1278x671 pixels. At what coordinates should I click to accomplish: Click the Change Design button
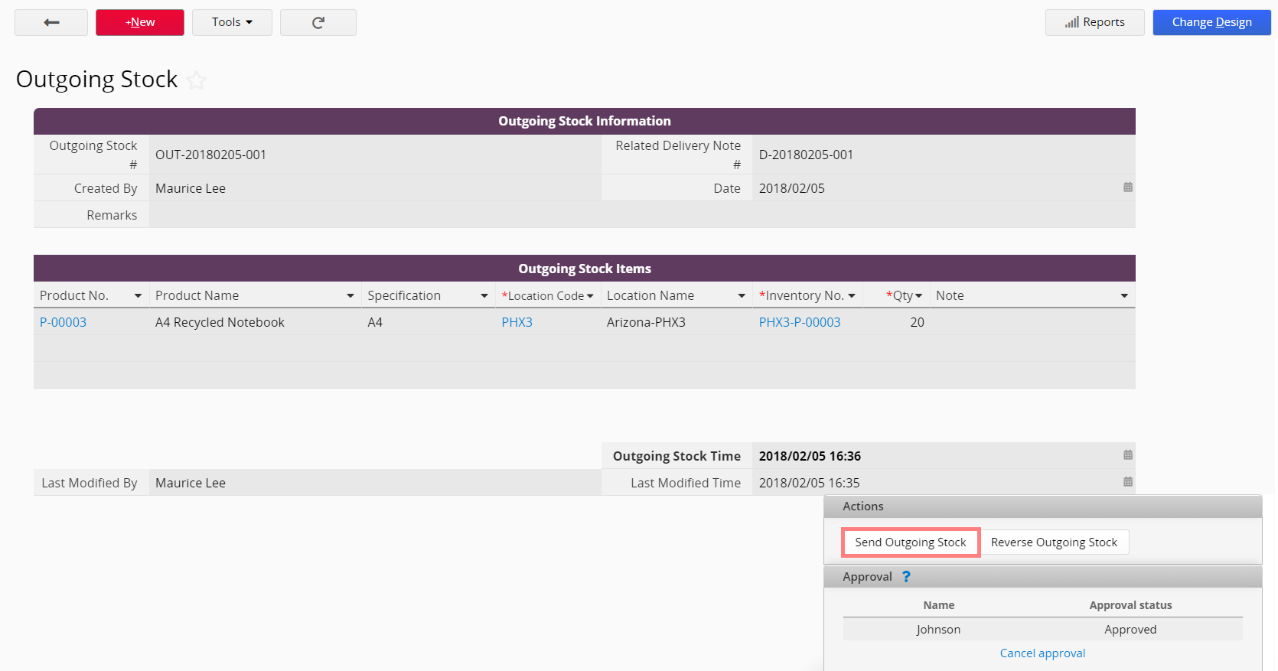pyautogui.click(x=1211, y=22)
